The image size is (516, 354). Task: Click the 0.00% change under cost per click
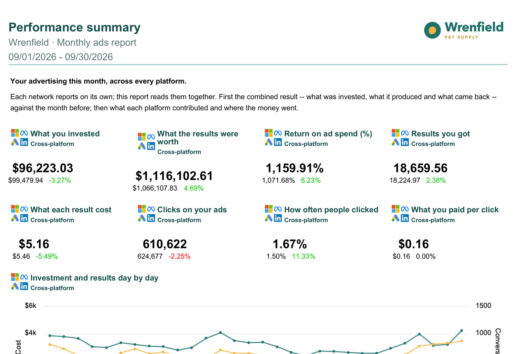click(426, 256)
